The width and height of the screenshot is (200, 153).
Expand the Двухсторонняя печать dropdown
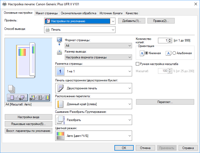click(x=94, y=88)
